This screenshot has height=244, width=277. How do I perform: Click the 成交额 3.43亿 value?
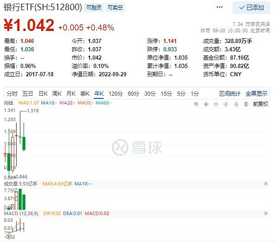click(x=233, y=49)
